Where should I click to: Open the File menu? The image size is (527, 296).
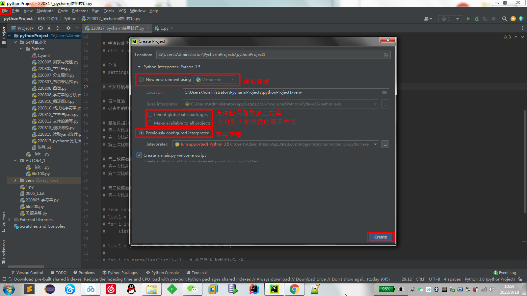point(5,11)
